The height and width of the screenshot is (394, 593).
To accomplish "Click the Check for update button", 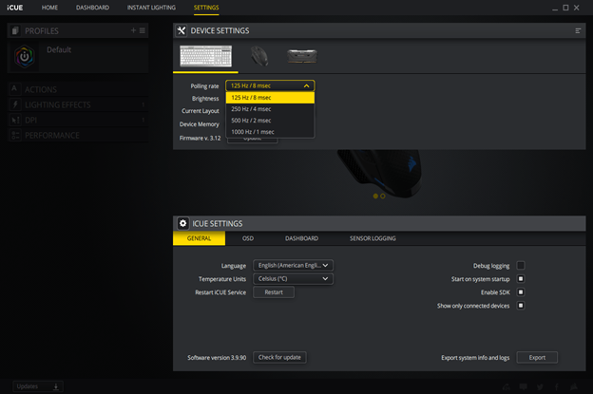I will pos(279,357).
